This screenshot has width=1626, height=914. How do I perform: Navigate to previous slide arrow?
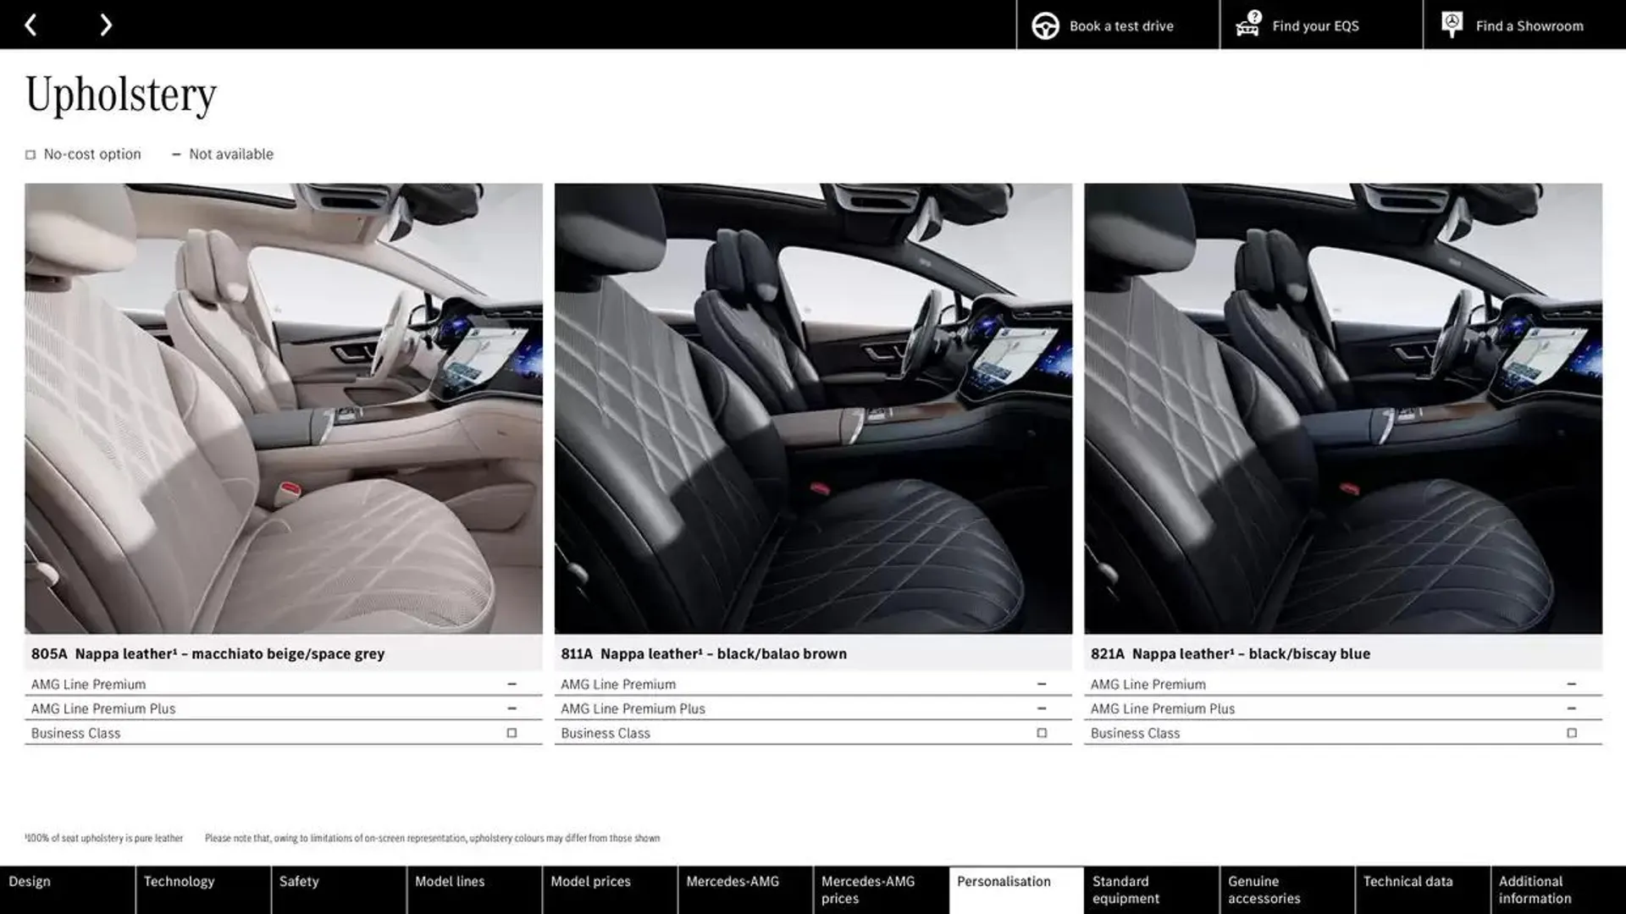click(x=30, y=24)
